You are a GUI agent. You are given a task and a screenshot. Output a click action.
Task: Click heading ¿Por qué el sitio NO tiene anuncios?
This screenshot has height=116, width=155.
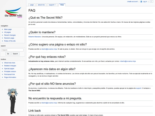point(52,84)
